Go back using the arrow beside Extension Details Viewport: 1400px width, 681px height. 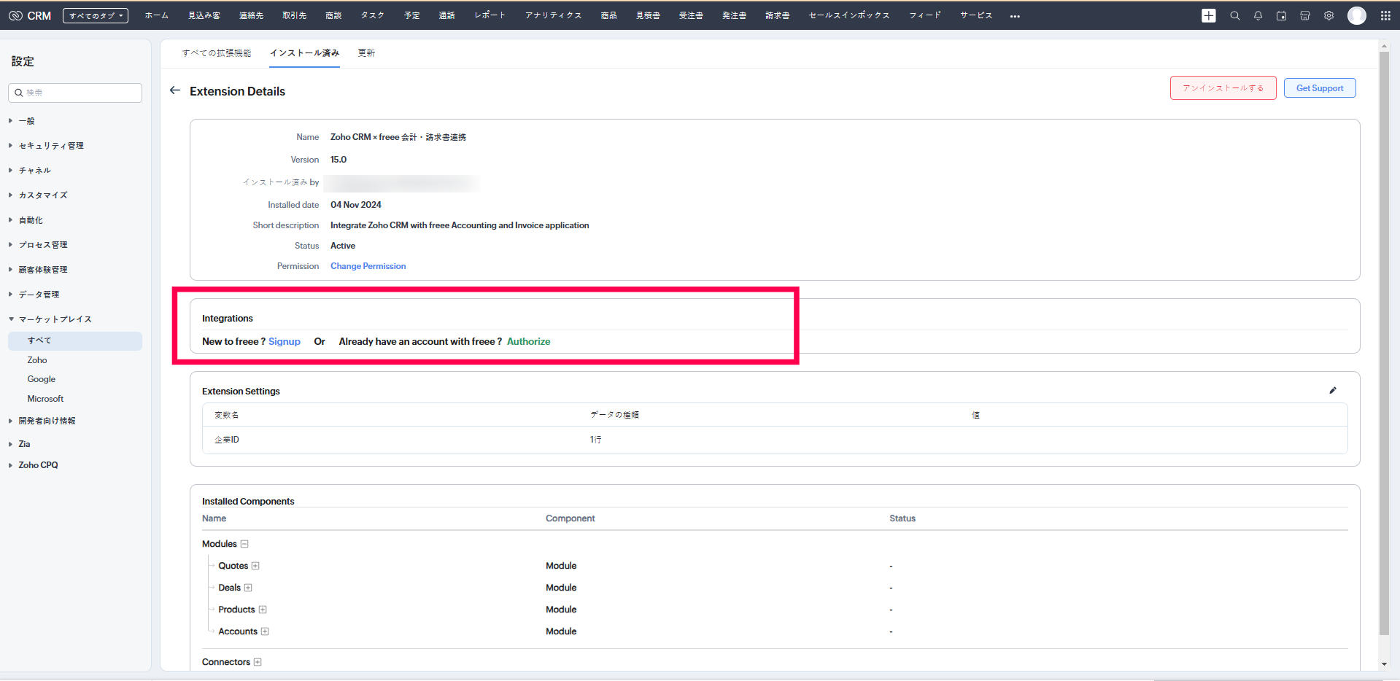click(x=175, y=90)
